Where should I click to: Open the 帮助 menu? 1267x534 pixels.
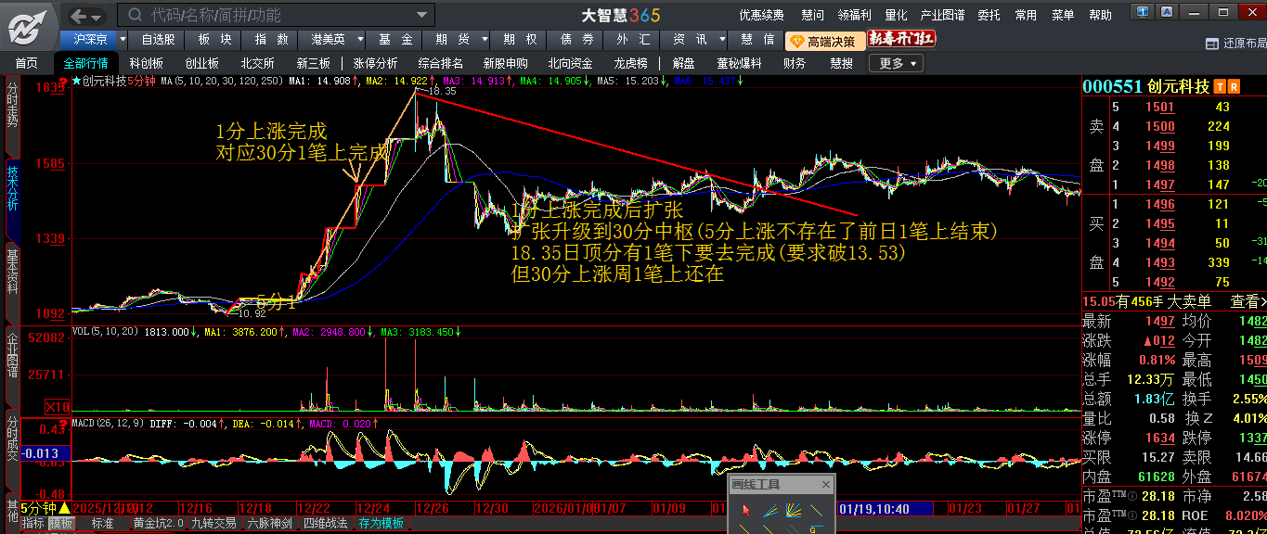[x=1100, y=15]
